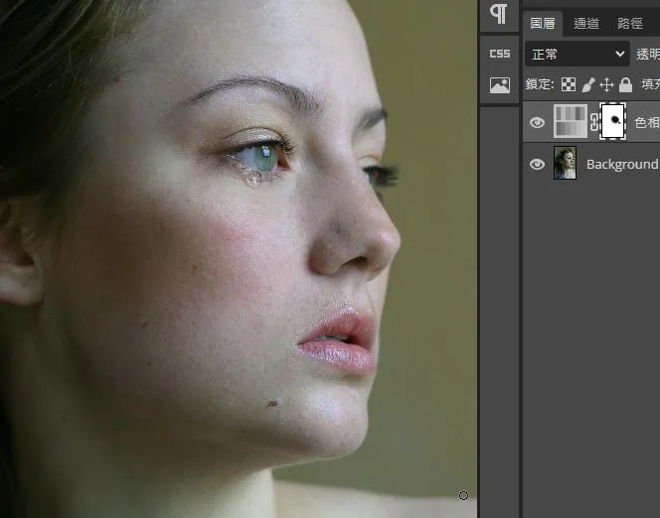Click the 透明 opacity label
660x518 pixels.
[x=647, y=55]
